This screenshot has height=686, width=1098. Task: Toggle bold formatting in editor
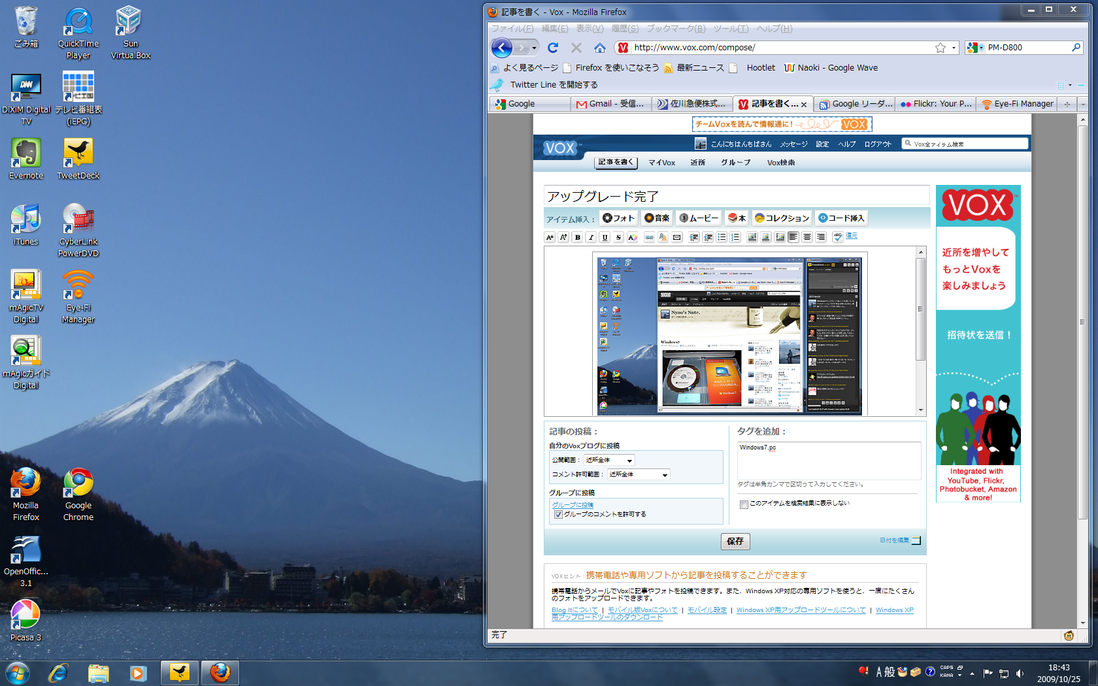pos(578,237)
